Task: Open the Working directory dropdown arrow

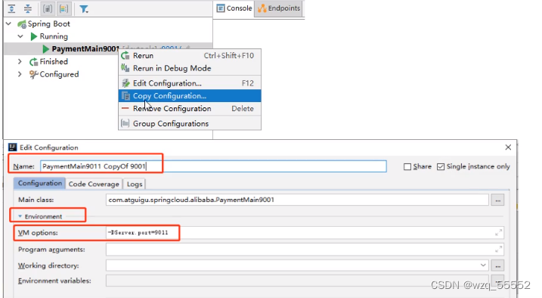Action: (483, 265)
